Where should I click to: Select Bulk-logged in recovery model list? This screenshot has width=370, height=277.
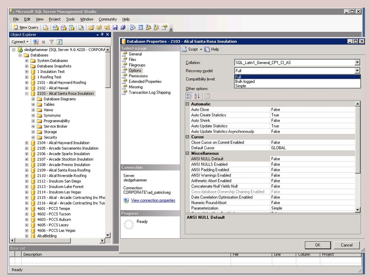[298, 82]
